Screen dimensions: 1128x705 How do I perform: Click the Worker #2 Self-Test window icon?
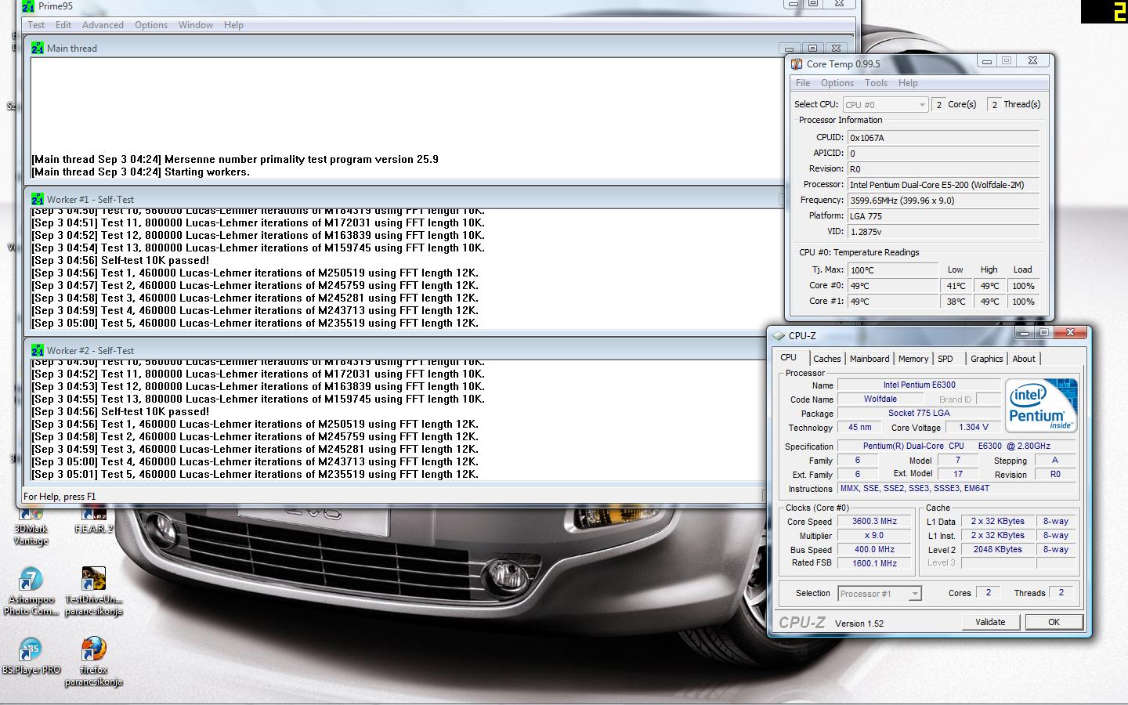38,350
